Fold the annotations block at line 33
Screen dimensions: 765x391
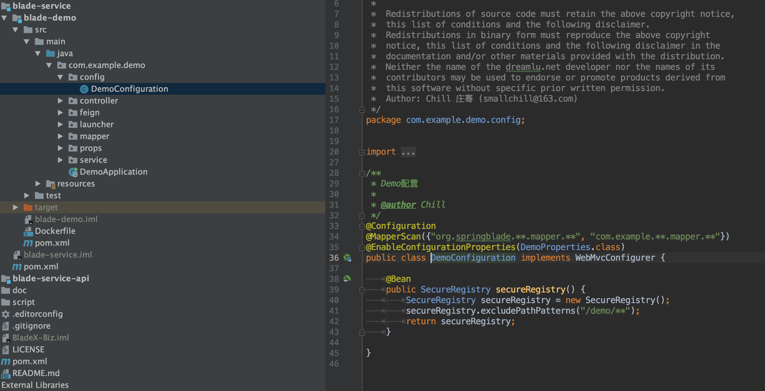362,226
